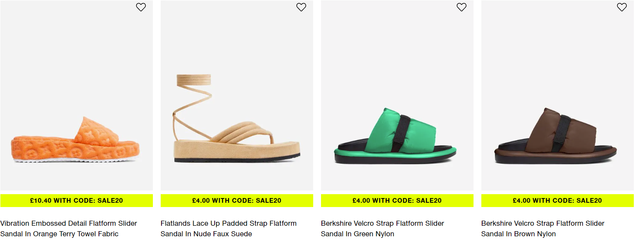635x239 pixels.
Task: Click SALE20 banner below green nylon slider
Action: click(x=397, y=200)
